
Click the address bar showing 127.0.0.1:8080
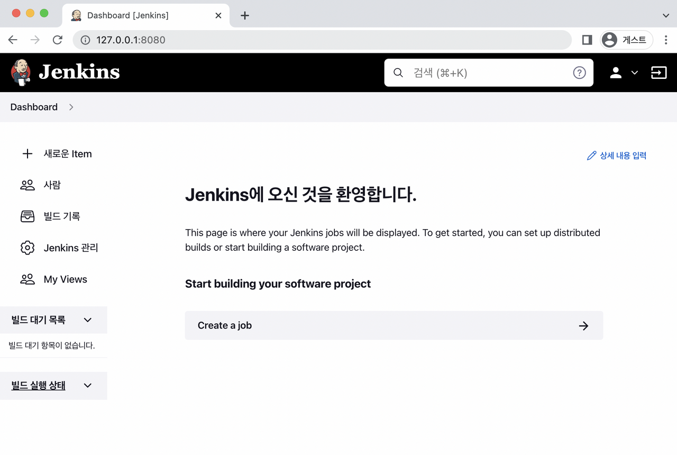[x=322, y=40]
